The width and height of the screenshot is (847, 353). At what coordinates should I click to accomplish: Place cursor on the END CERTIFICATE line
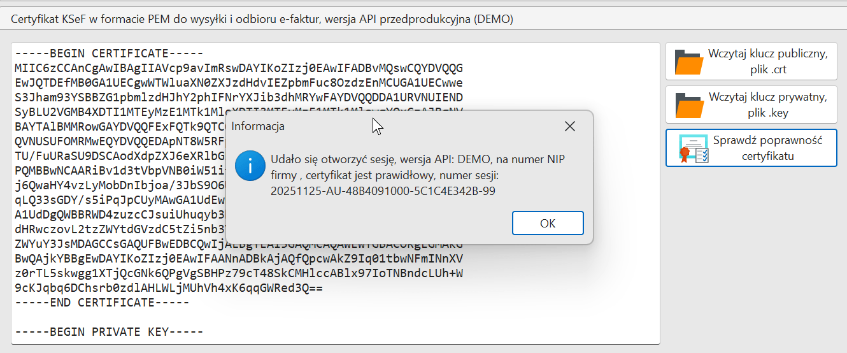pos(102,303)
